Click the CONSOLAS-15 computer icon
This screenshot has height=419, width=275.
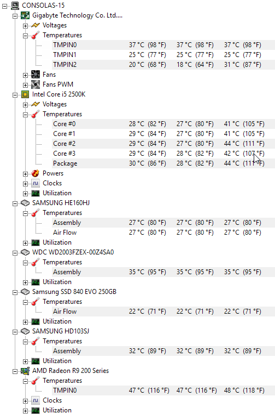[x=15, y=5]
